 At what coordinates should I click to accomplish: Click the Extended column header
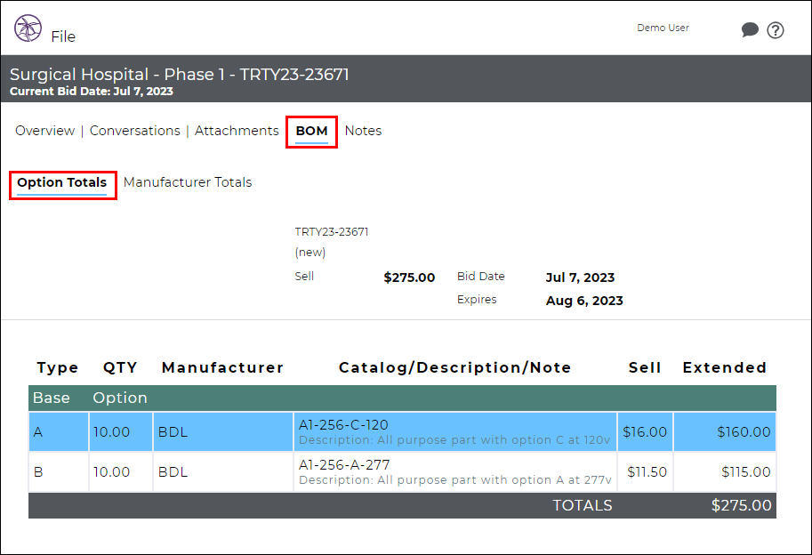point(725,367)
